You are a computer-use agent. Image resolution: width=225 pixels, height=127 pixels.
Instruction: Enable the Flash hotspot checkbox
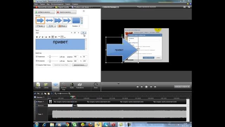[37, 65]
